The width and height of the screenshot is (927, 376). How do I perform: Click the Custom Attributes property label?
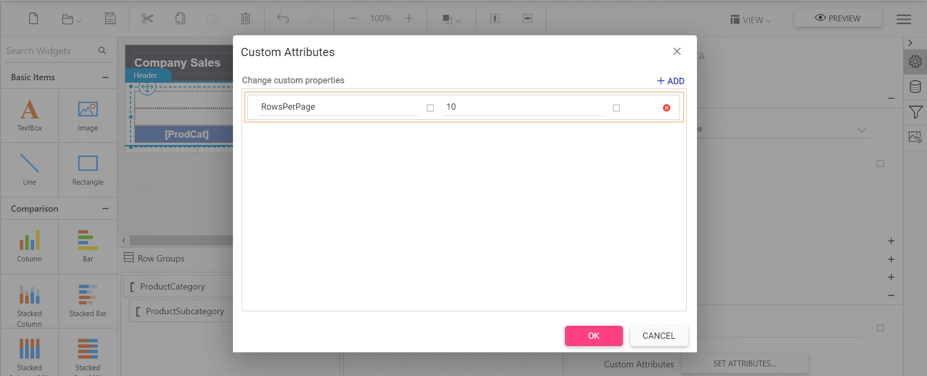pos(638,364)
